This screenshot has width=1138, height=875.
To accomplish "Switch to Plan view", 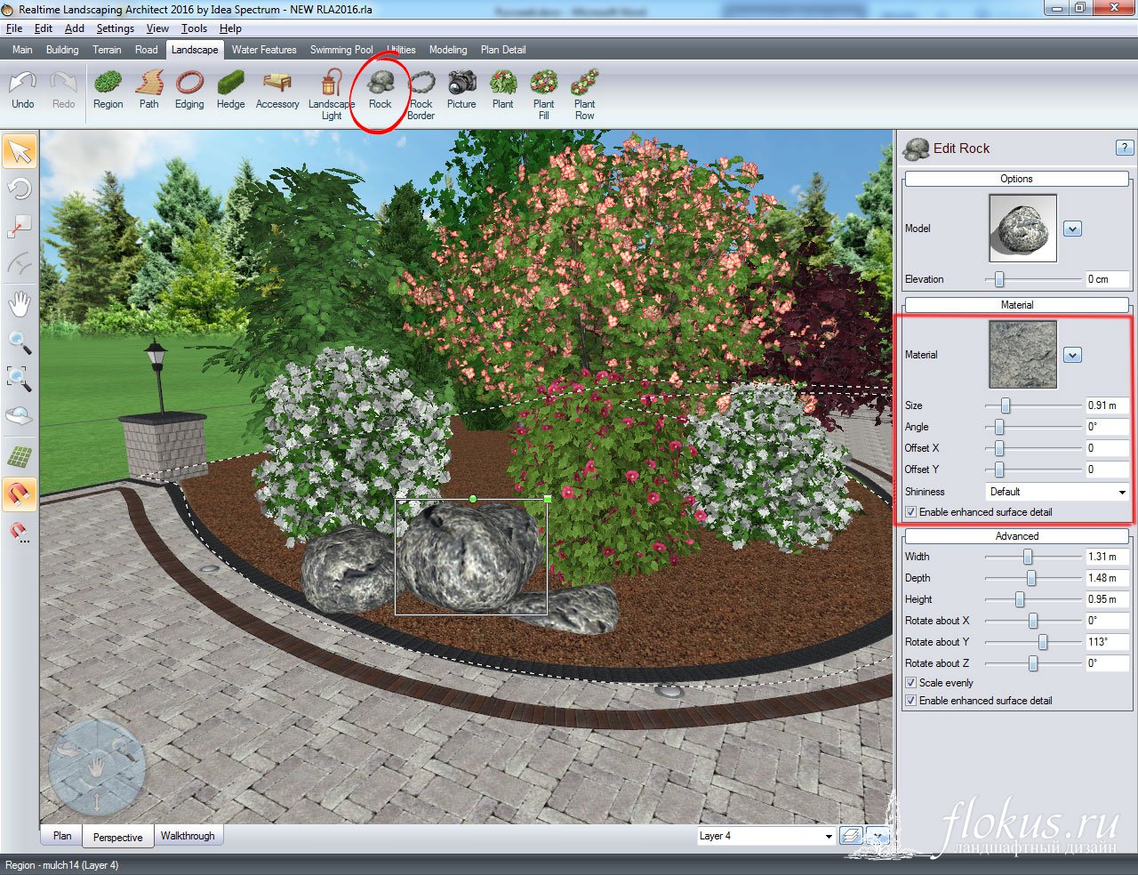I will point(62,836).
